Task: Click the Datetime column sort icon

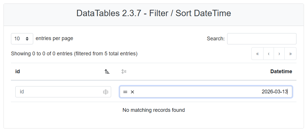Action: [124, 72]
